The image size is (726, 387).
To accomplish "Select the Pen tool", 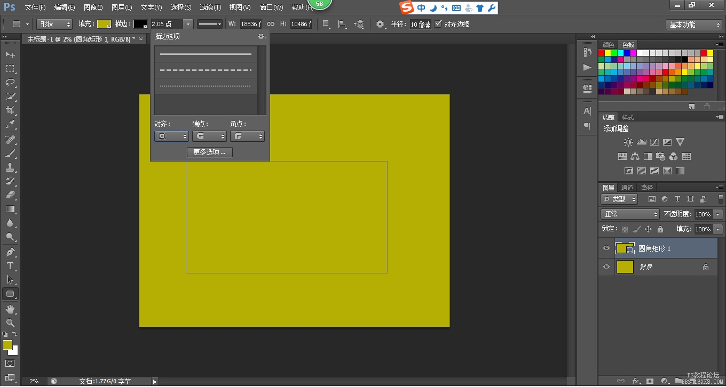I will 10,252.
